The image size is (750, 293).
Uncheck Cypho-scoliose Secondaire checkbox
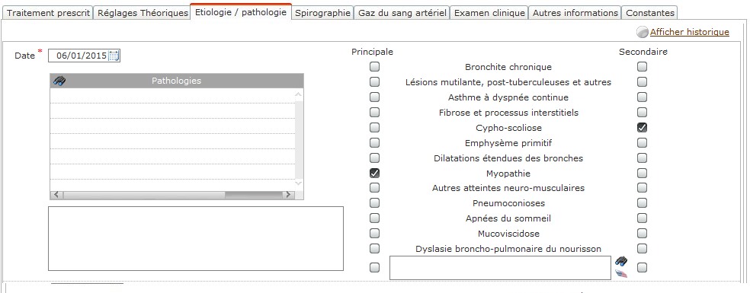(x=642, y=128)
